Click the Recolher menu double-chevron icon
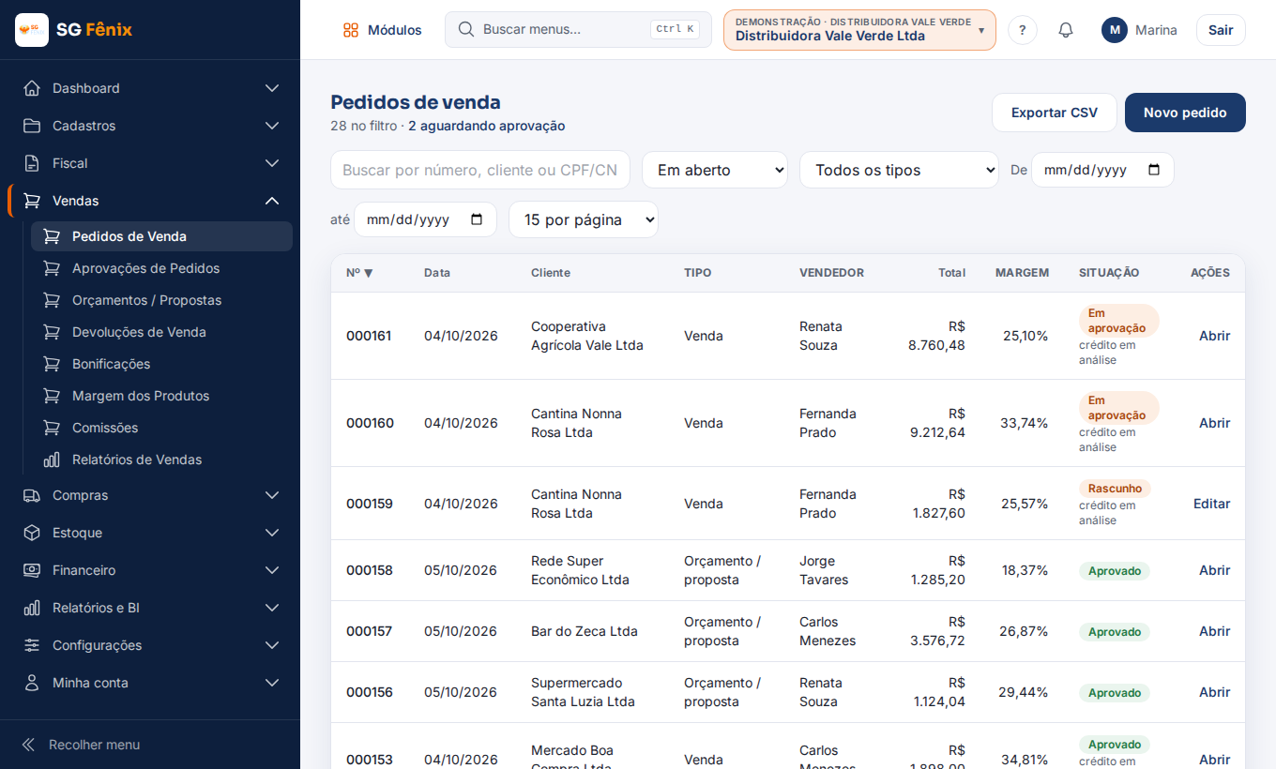Image resolution: width=1276 pixels, height=769 pixels. [x=28, y=745]
